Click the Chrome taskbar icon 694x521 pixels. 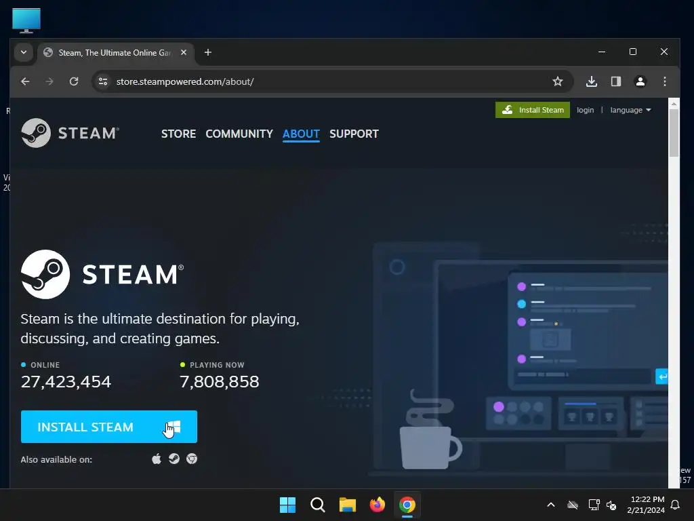(407, 505)
